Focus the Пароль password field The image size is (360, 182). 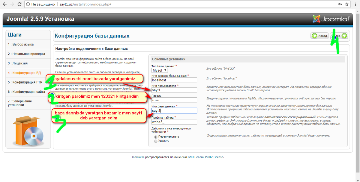click(174, 100)
